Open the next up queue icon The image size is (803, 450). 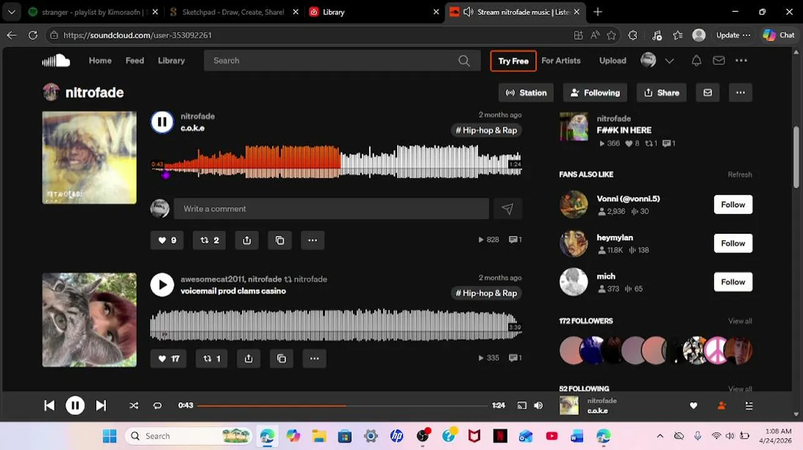point(749,406)
